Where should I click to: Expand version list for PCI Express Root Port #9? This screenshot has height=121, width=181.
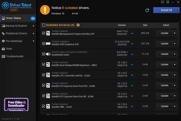(x=132, y=96)
